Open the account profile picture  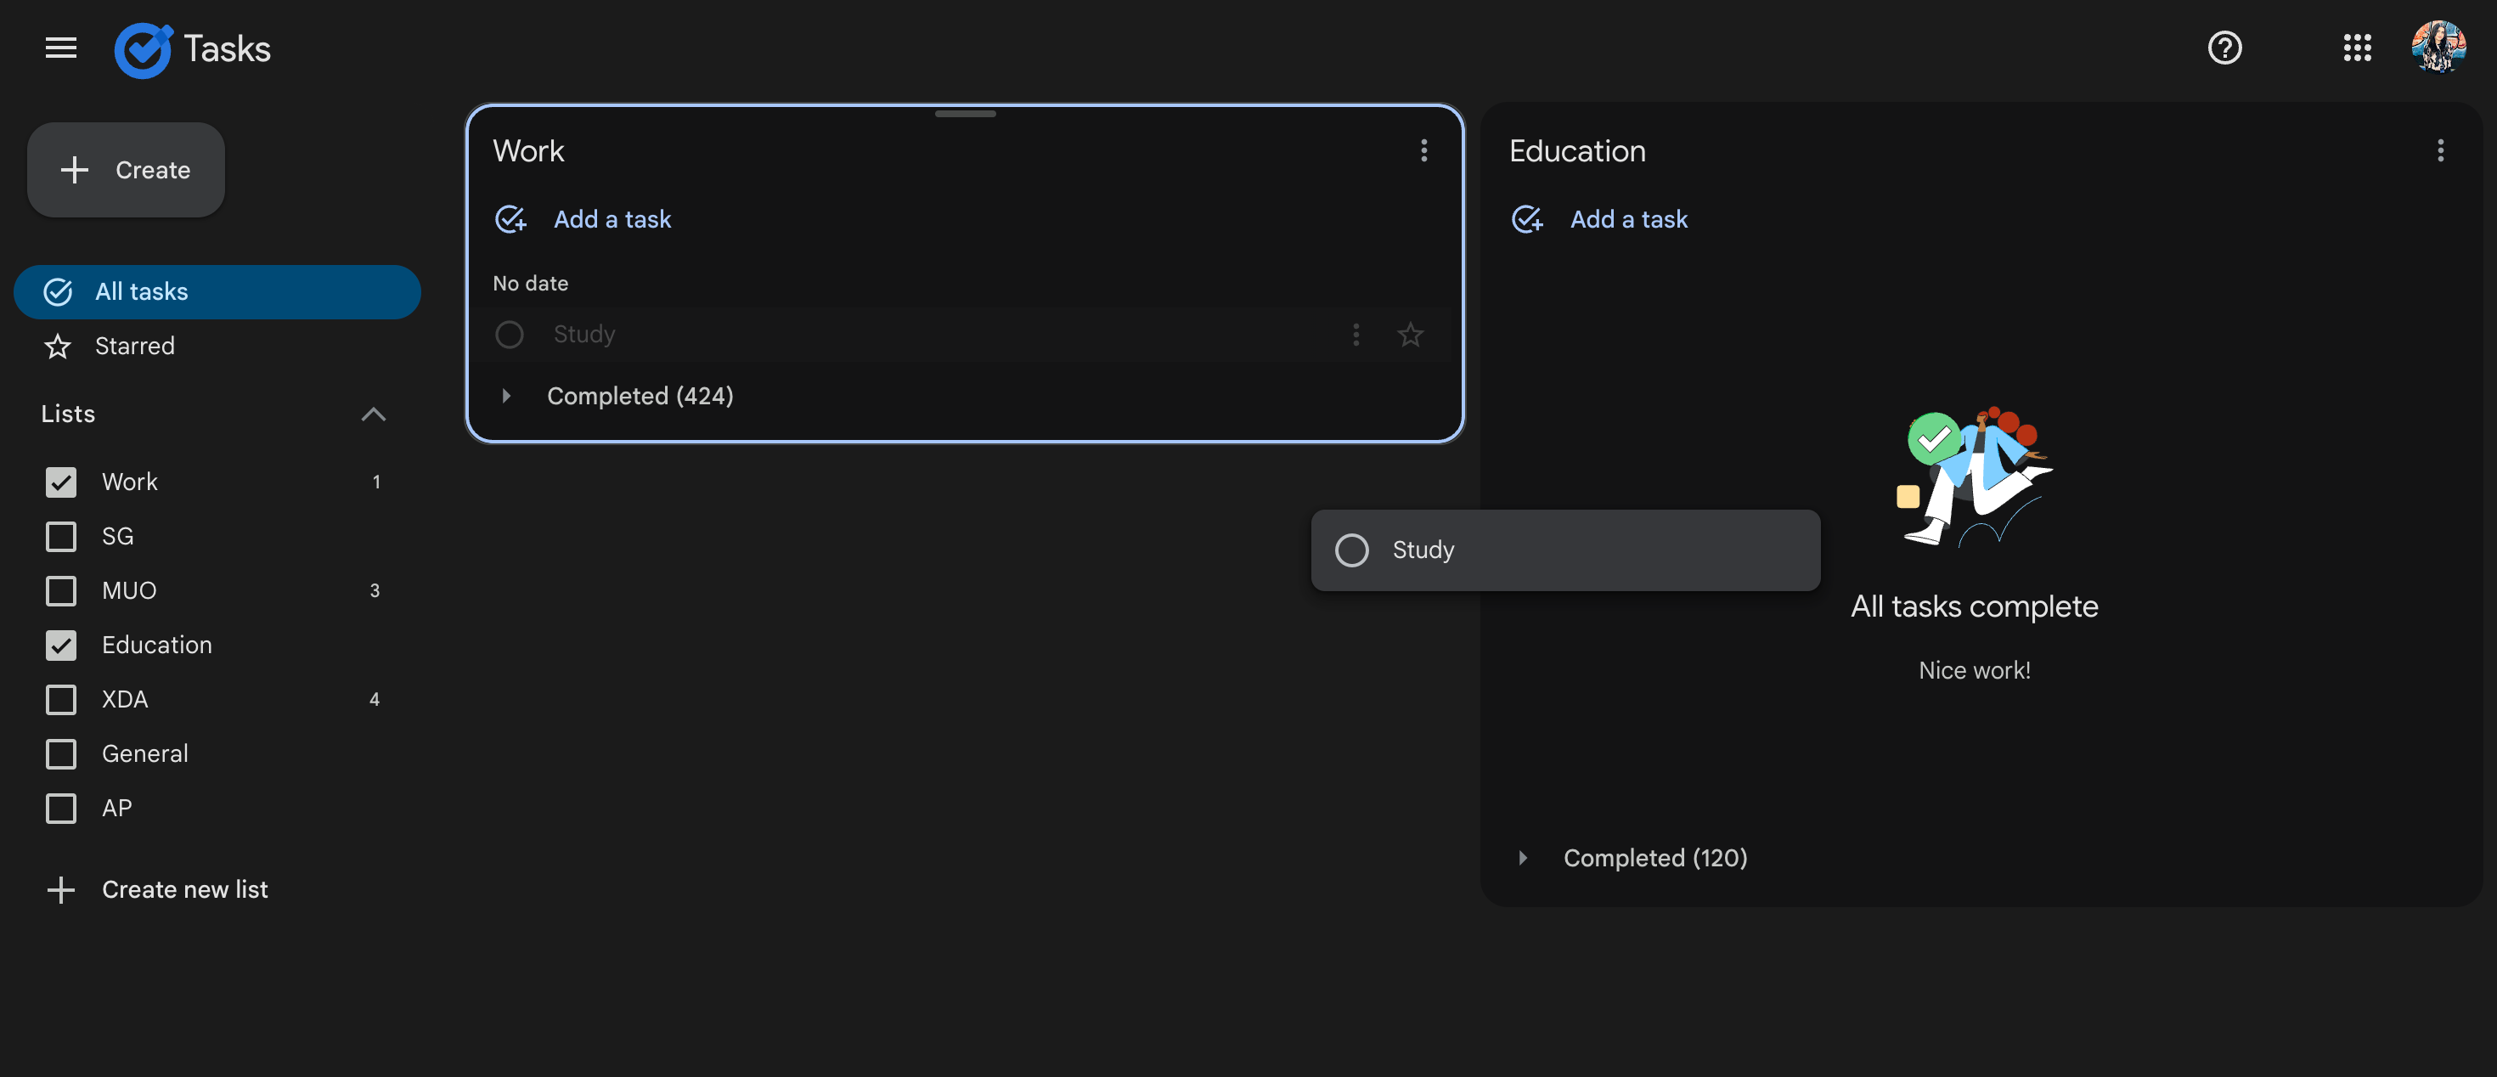[2439, 48]
